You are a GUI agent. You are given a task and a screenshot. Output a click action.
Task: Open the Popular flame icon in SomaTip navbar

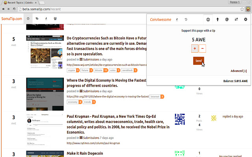point(46,18)
